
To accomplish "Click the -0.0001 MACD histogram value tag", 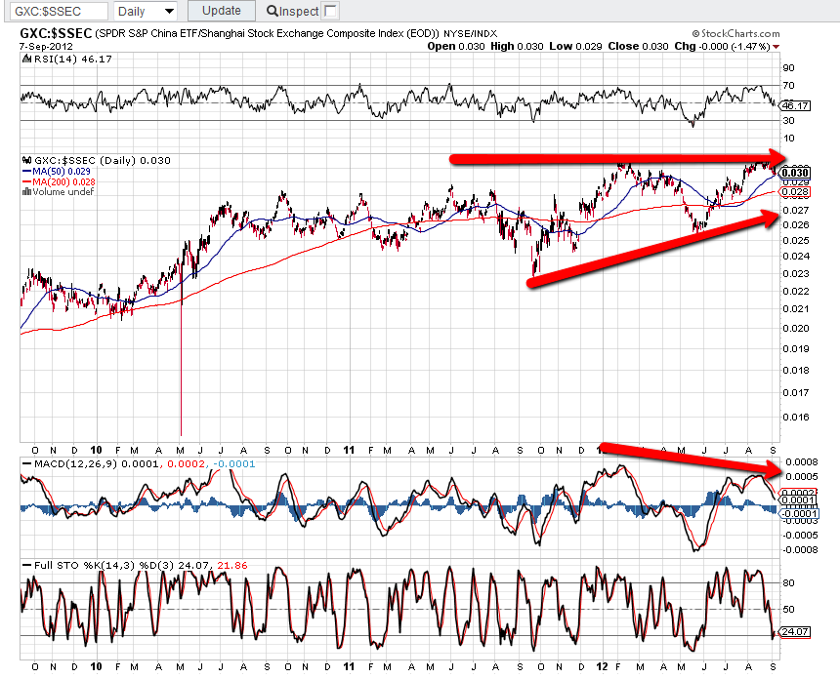I will tap(798, 514).
